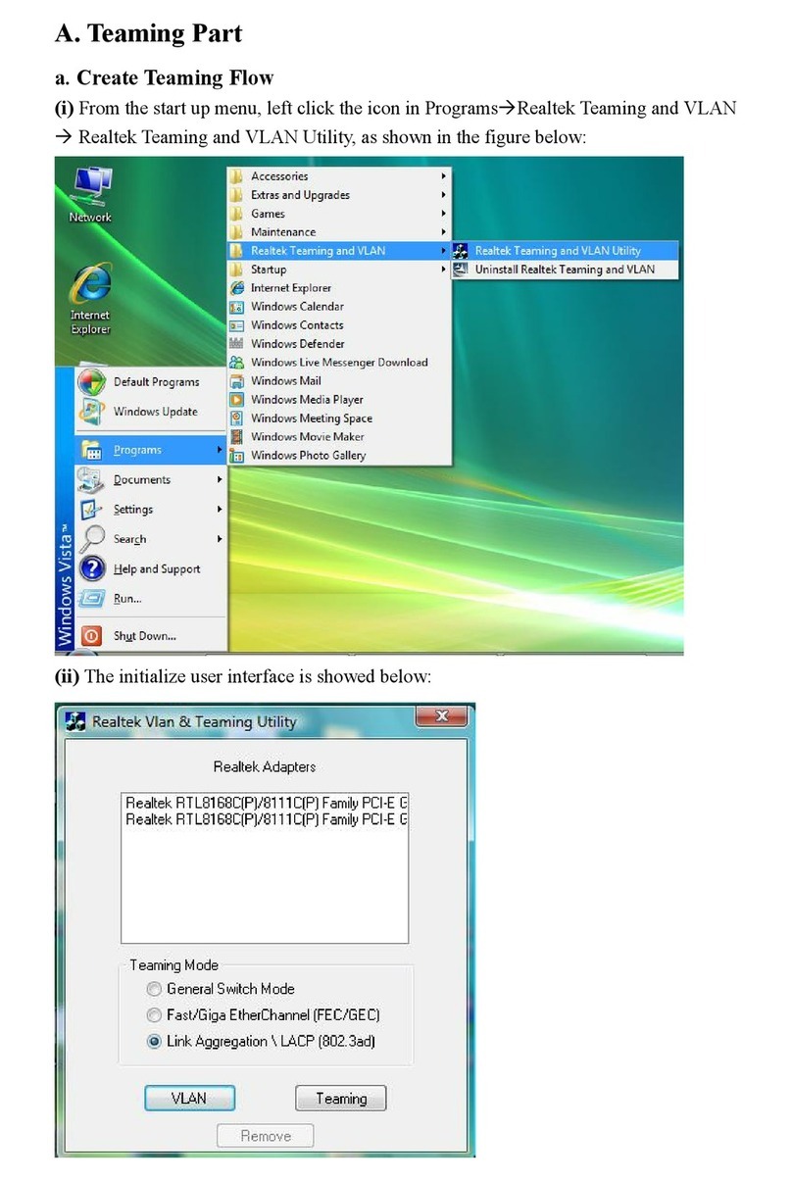
Task: Click the Programs icon in start menu
Action: pyautogui.click(x=91, y=450)
